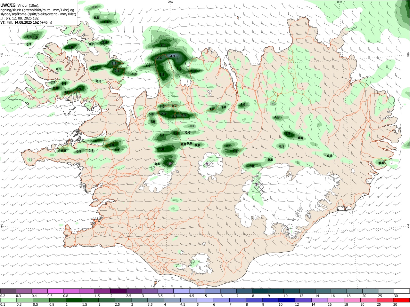
Task: Pick the pale grey 25–30 swatch on the upper scale
Action: 386,291
